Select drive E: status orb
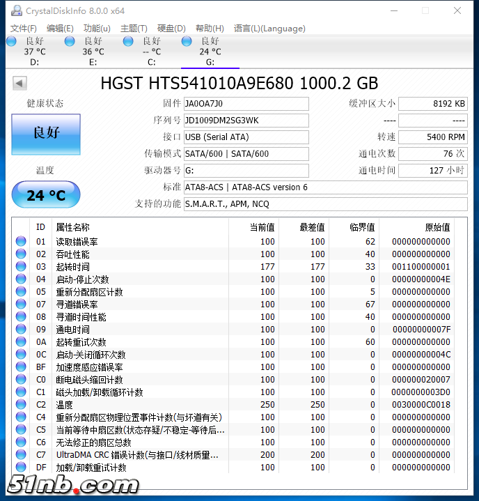Image resolution: width=479 pixels, height=501 pixels. click(x=70, y=42)
